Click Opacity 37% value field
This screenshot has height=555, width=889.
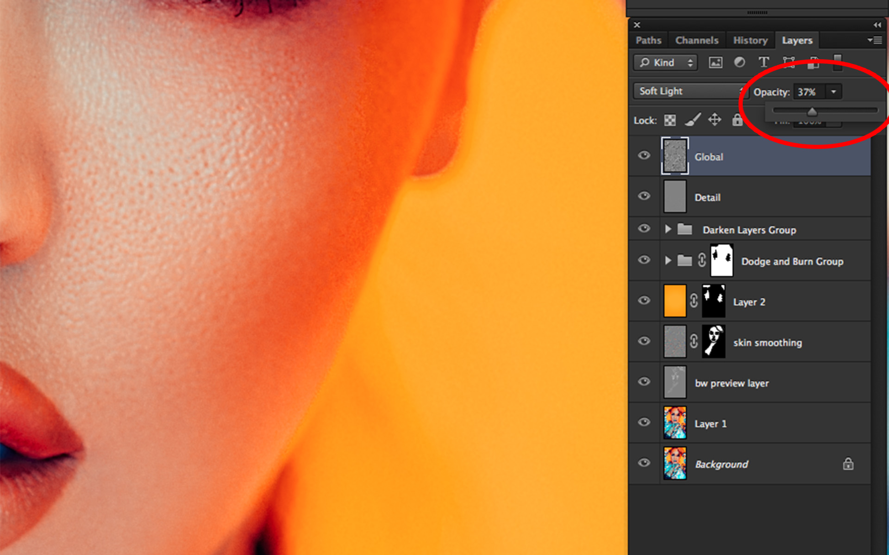[809, 92]
